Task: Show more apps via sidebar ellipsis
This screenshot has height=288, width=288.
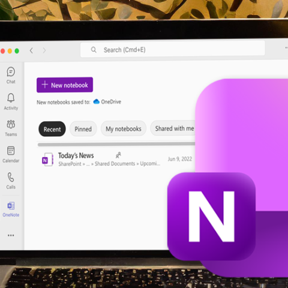Action: (x=11, y=235)
